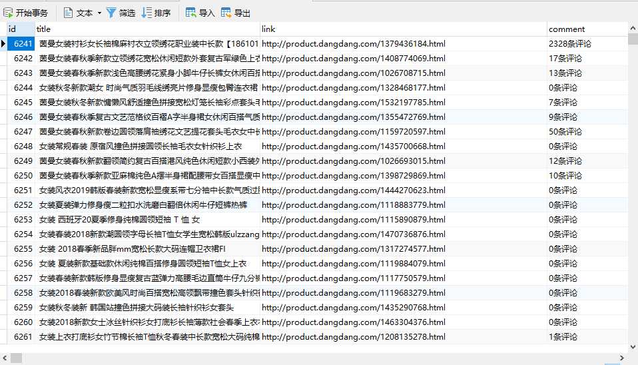638x365 pixels.
Task: Select title cell of row 6255 胖mm宽松长款
Action: pyautogui.click(x=147, y=248)
